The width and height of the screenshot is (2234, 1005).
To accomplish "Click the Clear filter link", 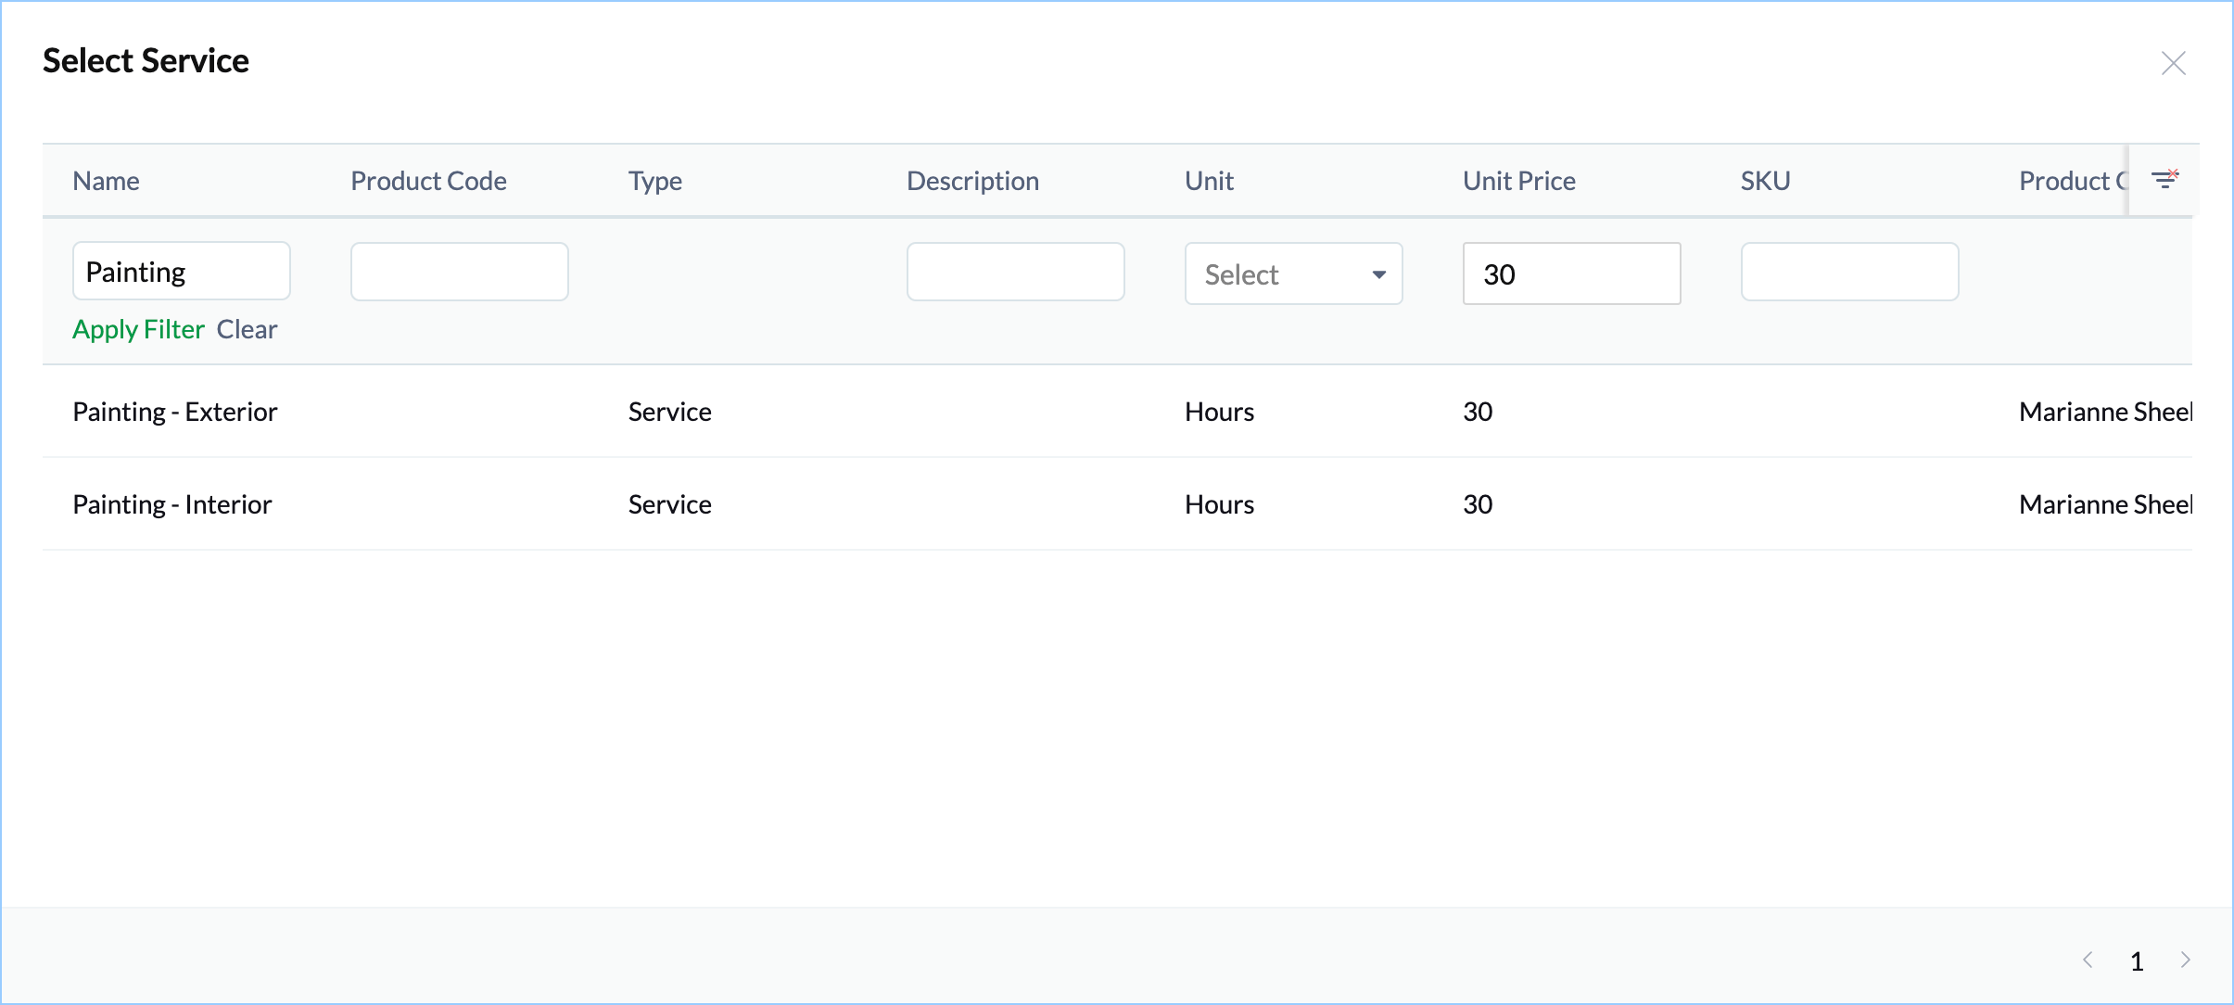I will click(247, 329).
